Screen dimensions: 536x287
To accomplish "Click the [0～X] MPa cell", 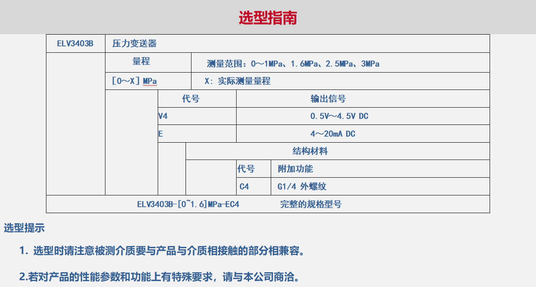I will tap(134, 81).
